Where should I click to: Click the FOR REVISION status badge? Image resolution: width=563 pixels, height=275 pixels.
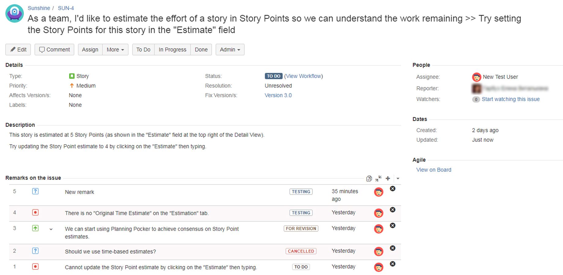click(301, 228)
